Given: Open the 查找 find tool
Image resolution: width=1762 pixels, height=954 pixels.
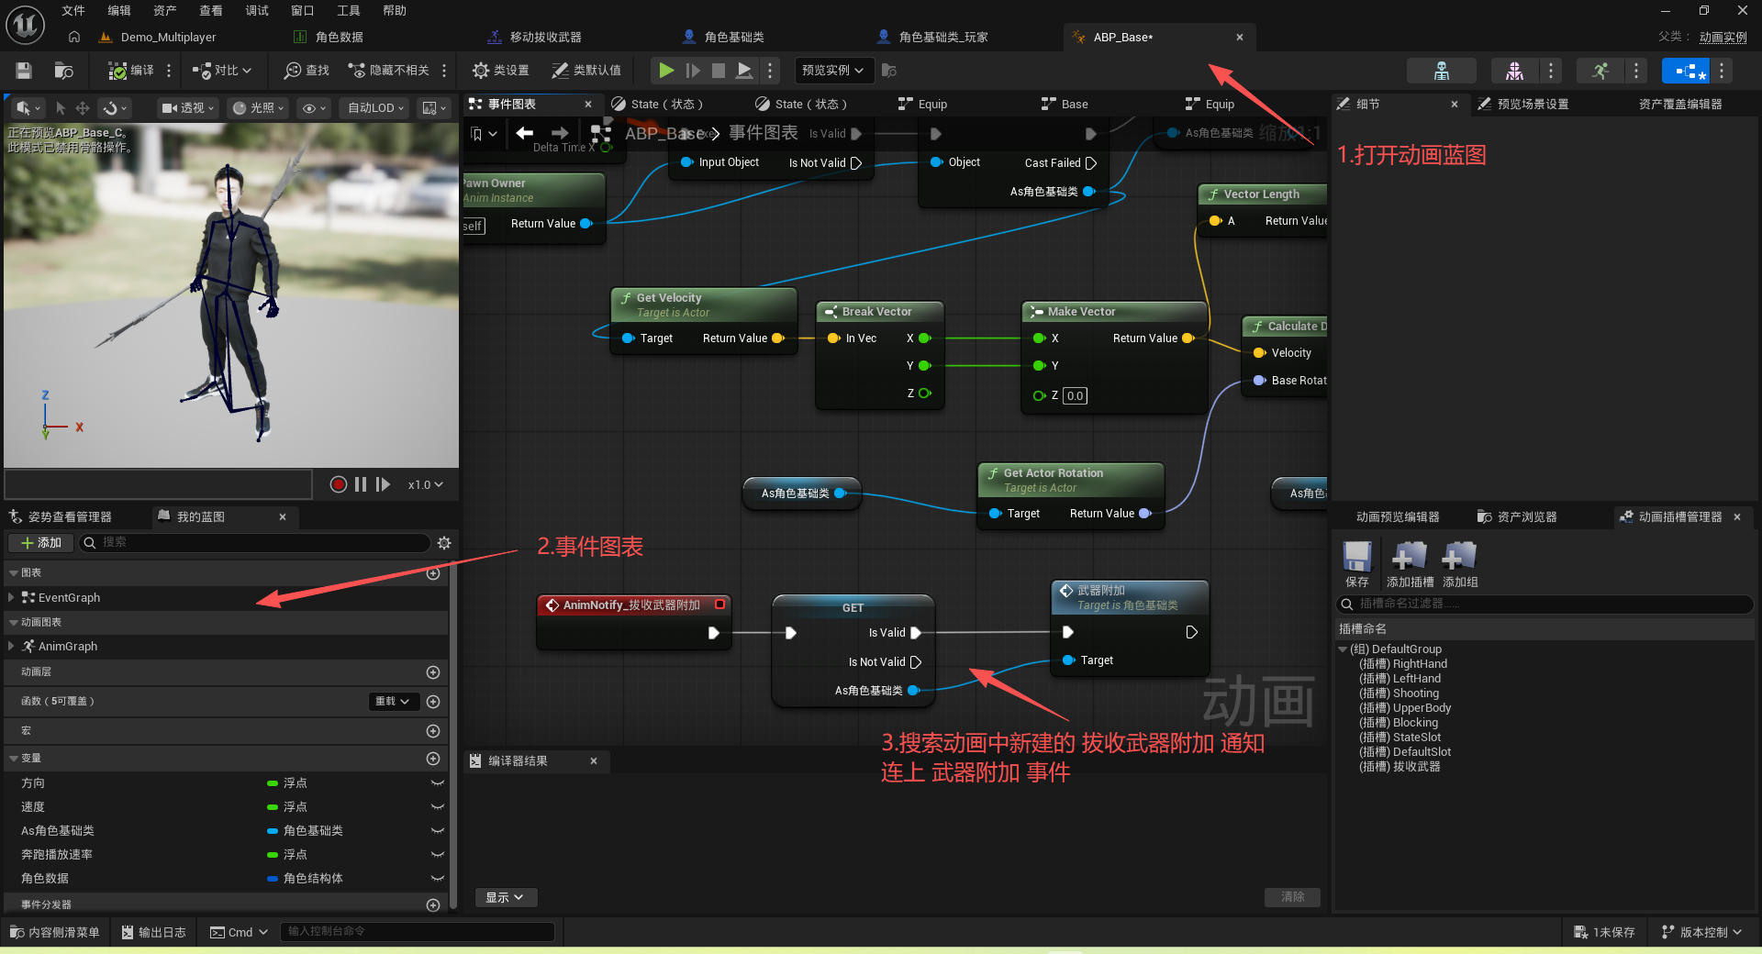Looking at the screenshot, I should tap(307, 71).
